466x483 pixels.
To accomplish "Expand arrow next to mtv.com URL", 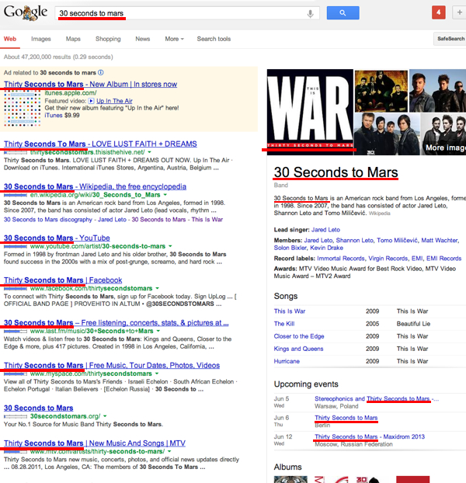I will point(169,451).
